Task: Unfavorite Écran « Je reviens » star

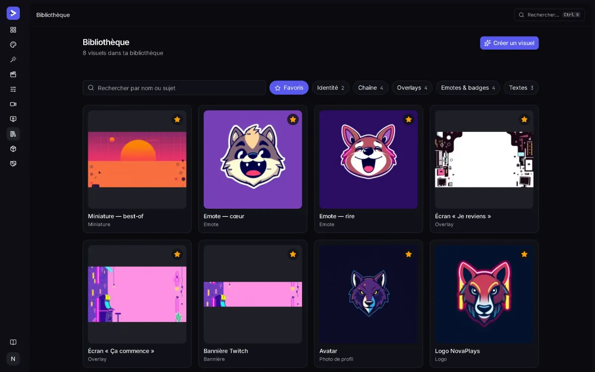Action: [x=524, y=120]
